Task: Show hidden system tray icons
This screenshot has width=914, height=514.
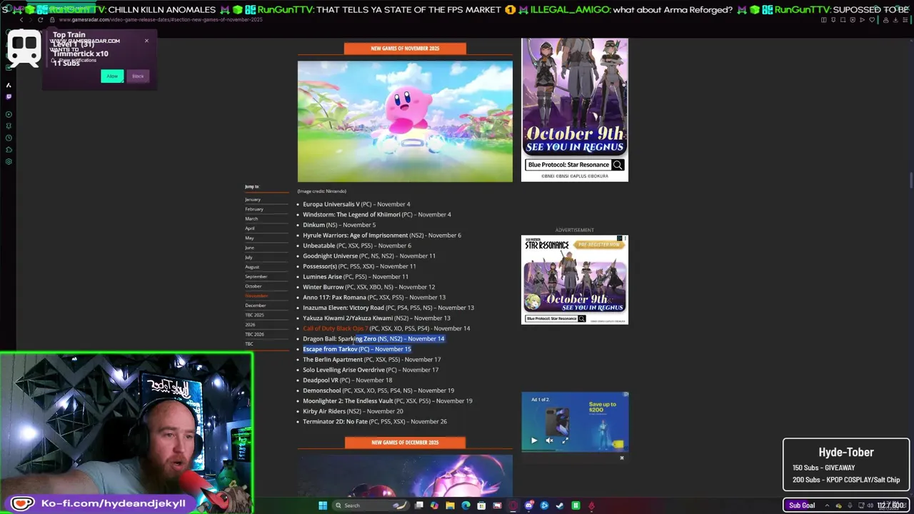Action: (827, 505)
